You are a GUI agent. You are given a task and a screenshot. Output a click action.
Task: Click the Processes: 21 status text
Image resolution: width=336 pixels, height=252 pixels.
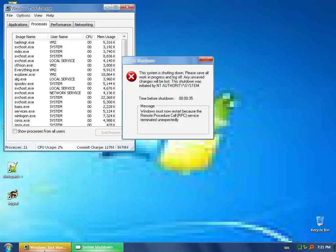tap(16, 147)
